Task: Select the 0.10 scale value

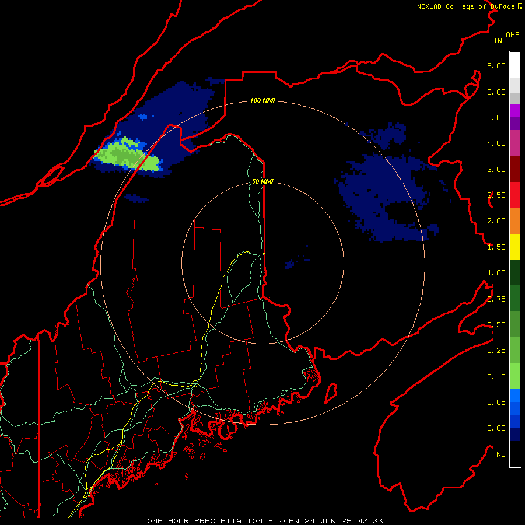Action: tap(496, 377)
